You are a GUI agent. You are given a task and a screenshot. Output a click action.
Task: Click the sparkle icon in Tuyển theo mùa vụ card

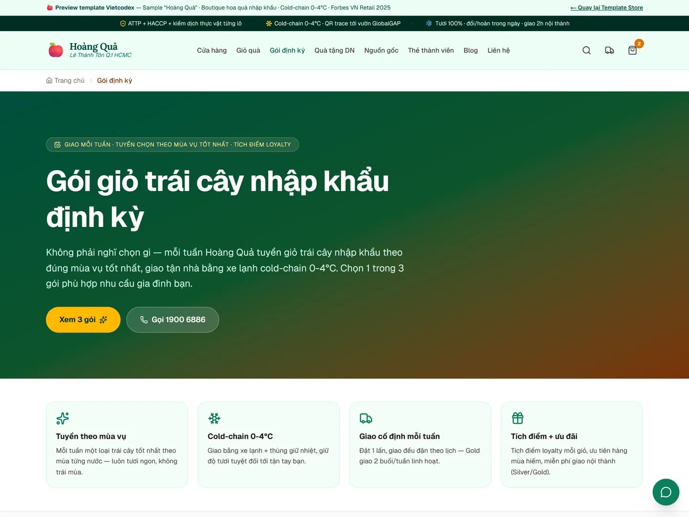tap(63, 418)
